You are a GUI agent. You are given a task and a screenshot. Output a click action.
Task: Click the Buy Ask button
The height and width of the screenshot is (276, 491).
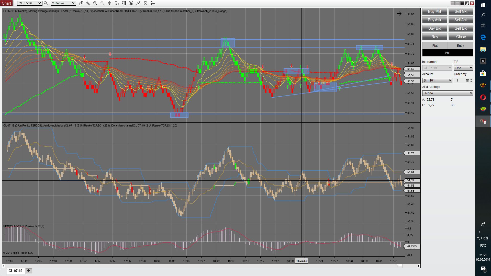[x=434, y=20]
